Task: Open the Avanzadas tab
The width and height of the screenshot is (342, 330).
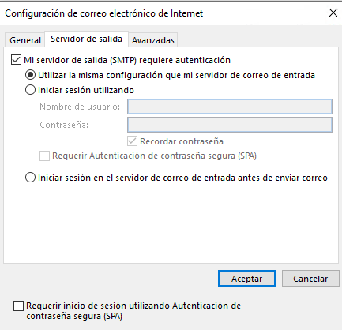Action: tap(153, 40)
